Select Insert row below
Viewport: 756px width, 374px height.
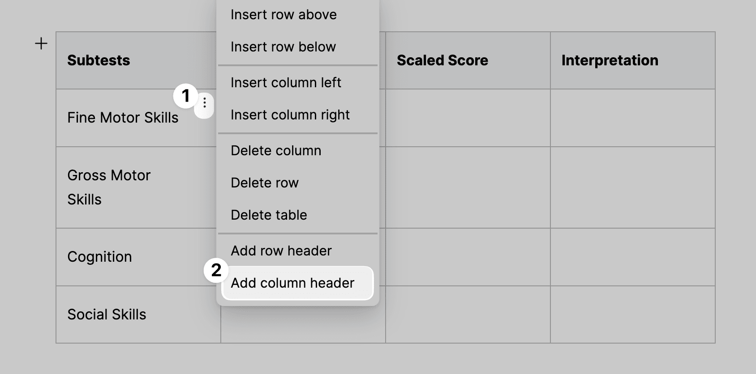coord(283,47)
